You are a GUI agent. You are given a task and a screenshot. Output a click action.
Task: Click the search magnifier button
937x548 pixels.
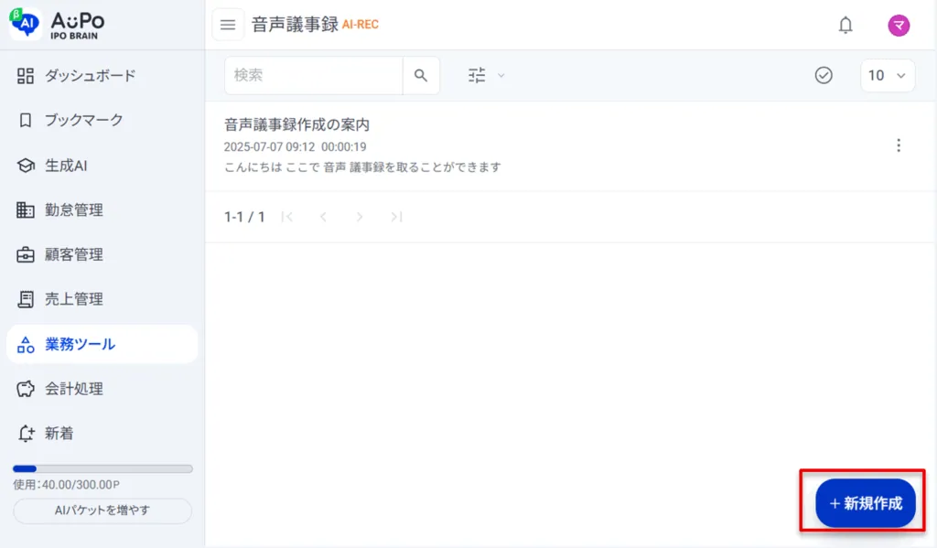421,75
